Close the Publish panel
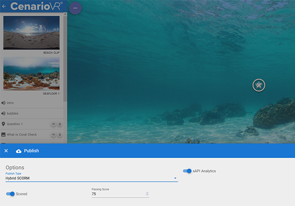 [x=6, y=151]
